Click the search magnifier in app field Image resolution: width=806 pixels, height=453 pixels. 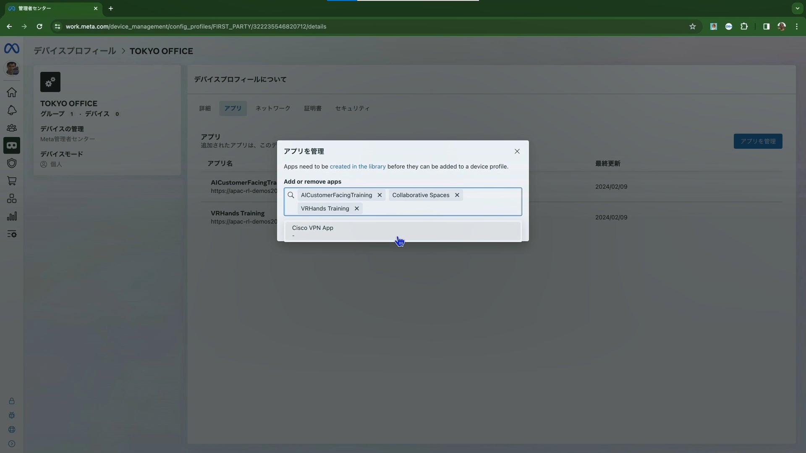point(291,195)
